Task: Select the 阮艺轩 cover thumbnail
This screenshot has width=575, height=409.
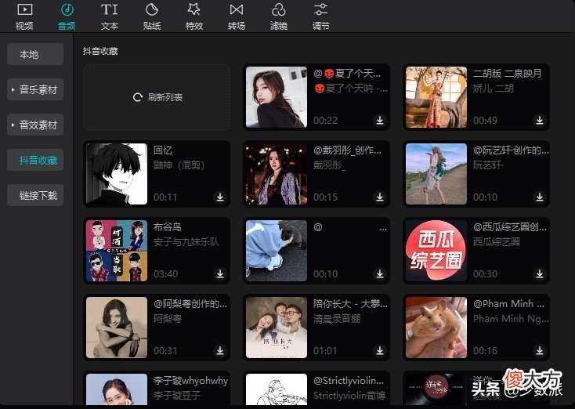Action: coord(436,174)
